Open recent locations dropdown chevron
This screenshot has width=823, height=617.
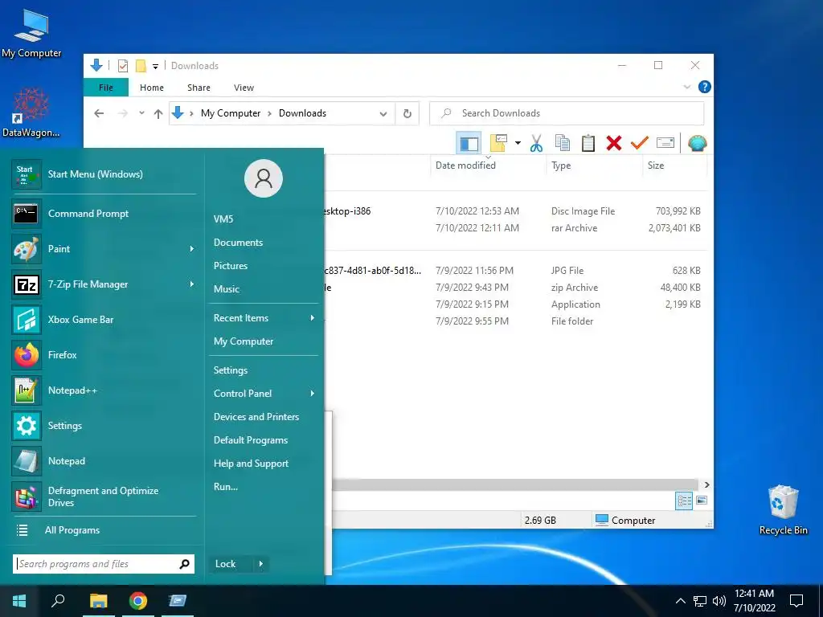(141, 113)
